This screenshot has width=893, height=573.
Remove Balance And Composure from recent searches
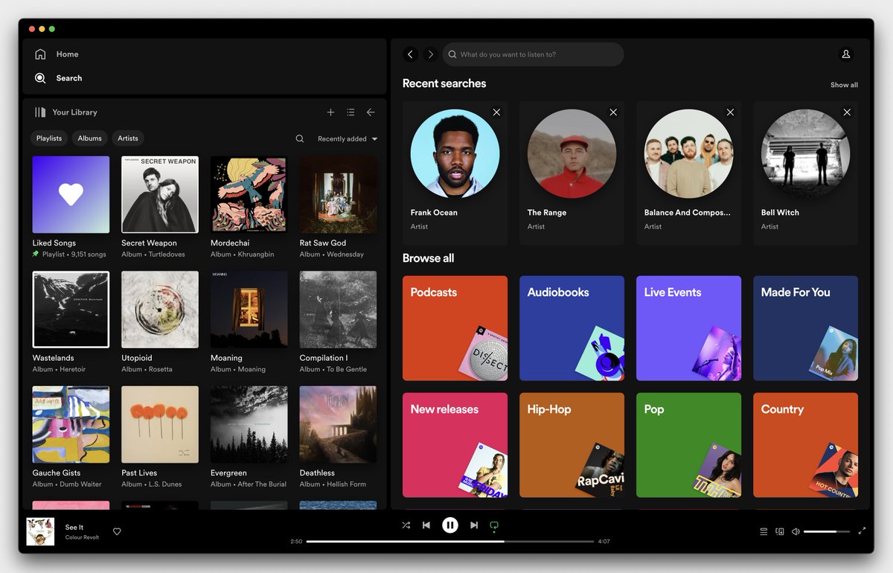pyautogui.click(x=730, y=112)
